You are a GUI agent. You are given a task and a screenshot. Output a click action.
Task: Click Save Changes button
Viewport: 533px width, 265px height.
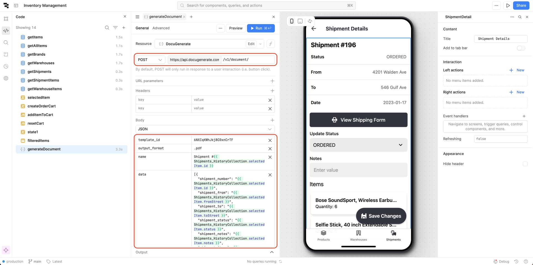tap(381, 216)
